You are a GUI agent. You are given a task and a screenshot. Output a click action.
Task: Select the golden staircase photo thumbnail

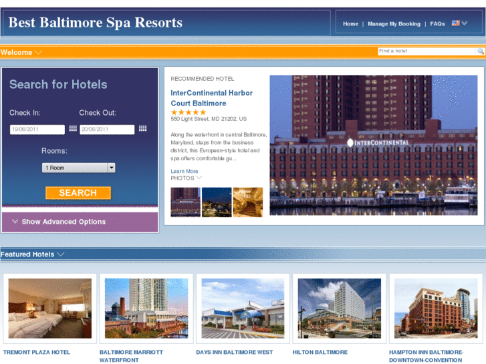tap(247, 202)
